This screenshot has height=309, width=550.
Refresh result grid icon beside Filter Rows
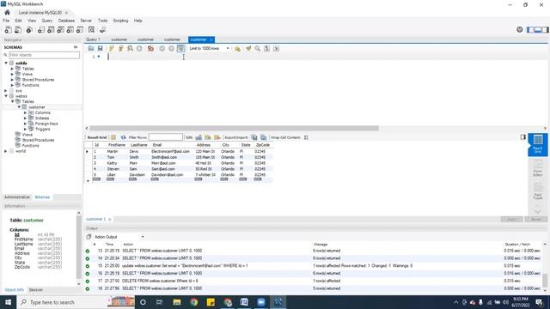point(123,137)
